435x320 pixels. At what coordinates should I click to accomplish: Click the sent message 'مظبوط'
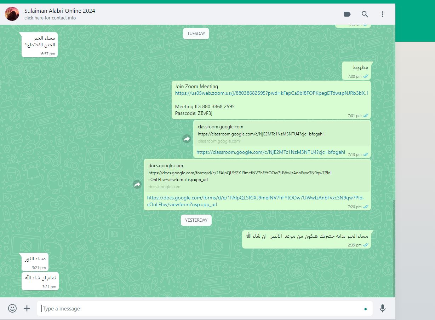coord(356,71)
